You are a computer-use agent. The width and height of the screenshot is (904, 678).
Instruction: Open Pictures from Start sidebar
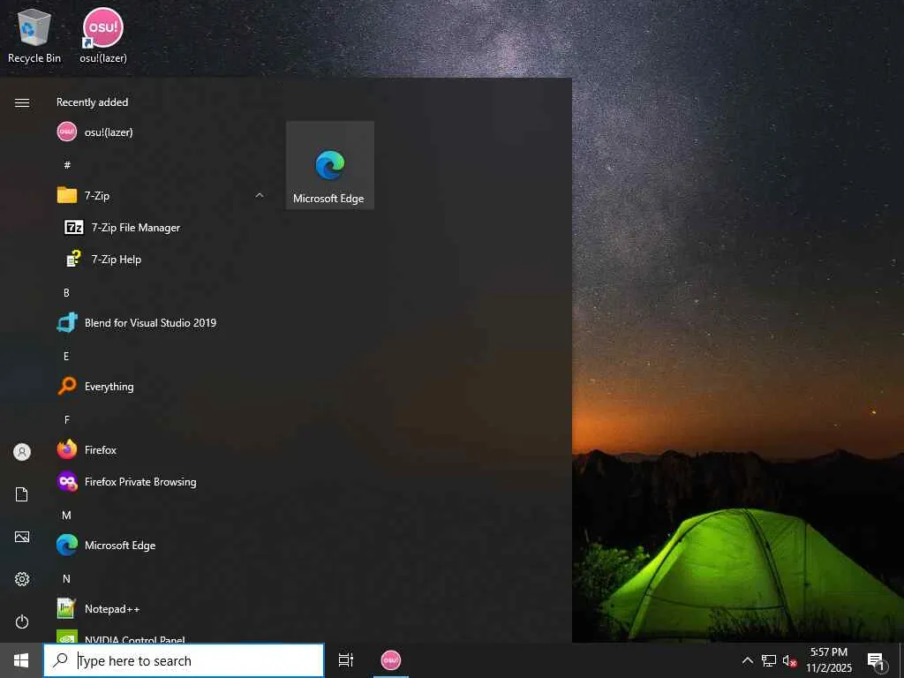22,537
